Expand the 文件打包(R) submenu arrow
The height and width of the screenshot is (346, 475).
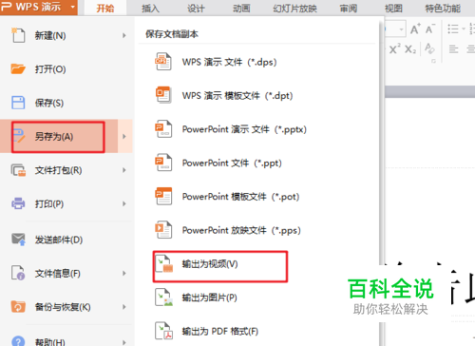(124, 170)
